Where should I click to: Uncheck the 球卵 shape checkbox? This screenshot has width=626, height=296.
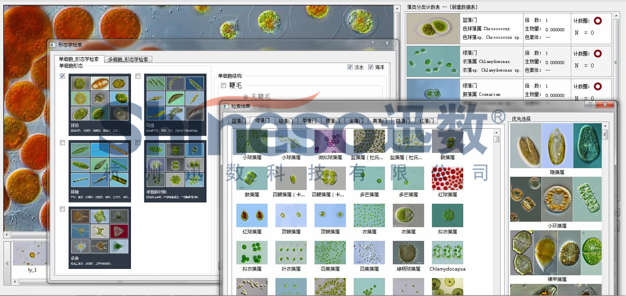click(63, 76)
